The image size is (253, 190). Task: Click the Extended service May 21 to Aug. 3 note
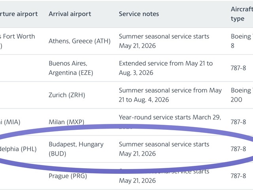point(166,68)
